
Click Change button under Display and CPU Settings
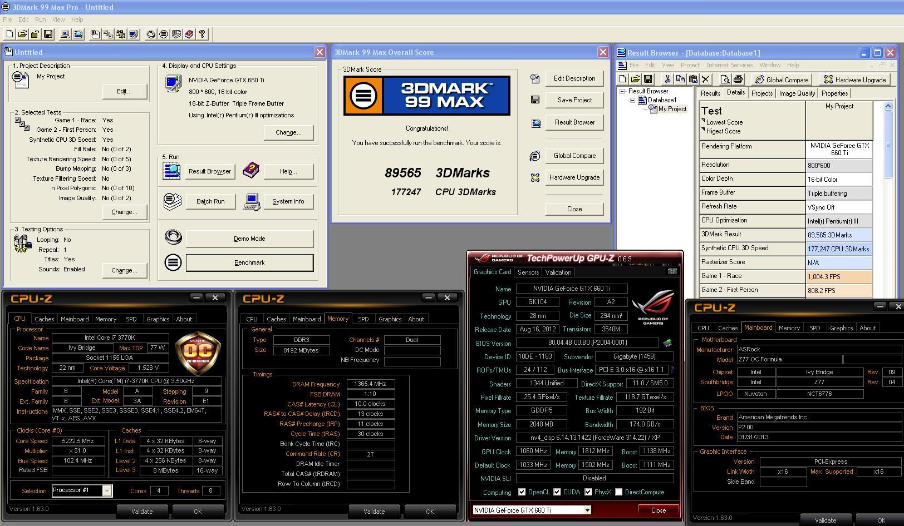[288, 132]
